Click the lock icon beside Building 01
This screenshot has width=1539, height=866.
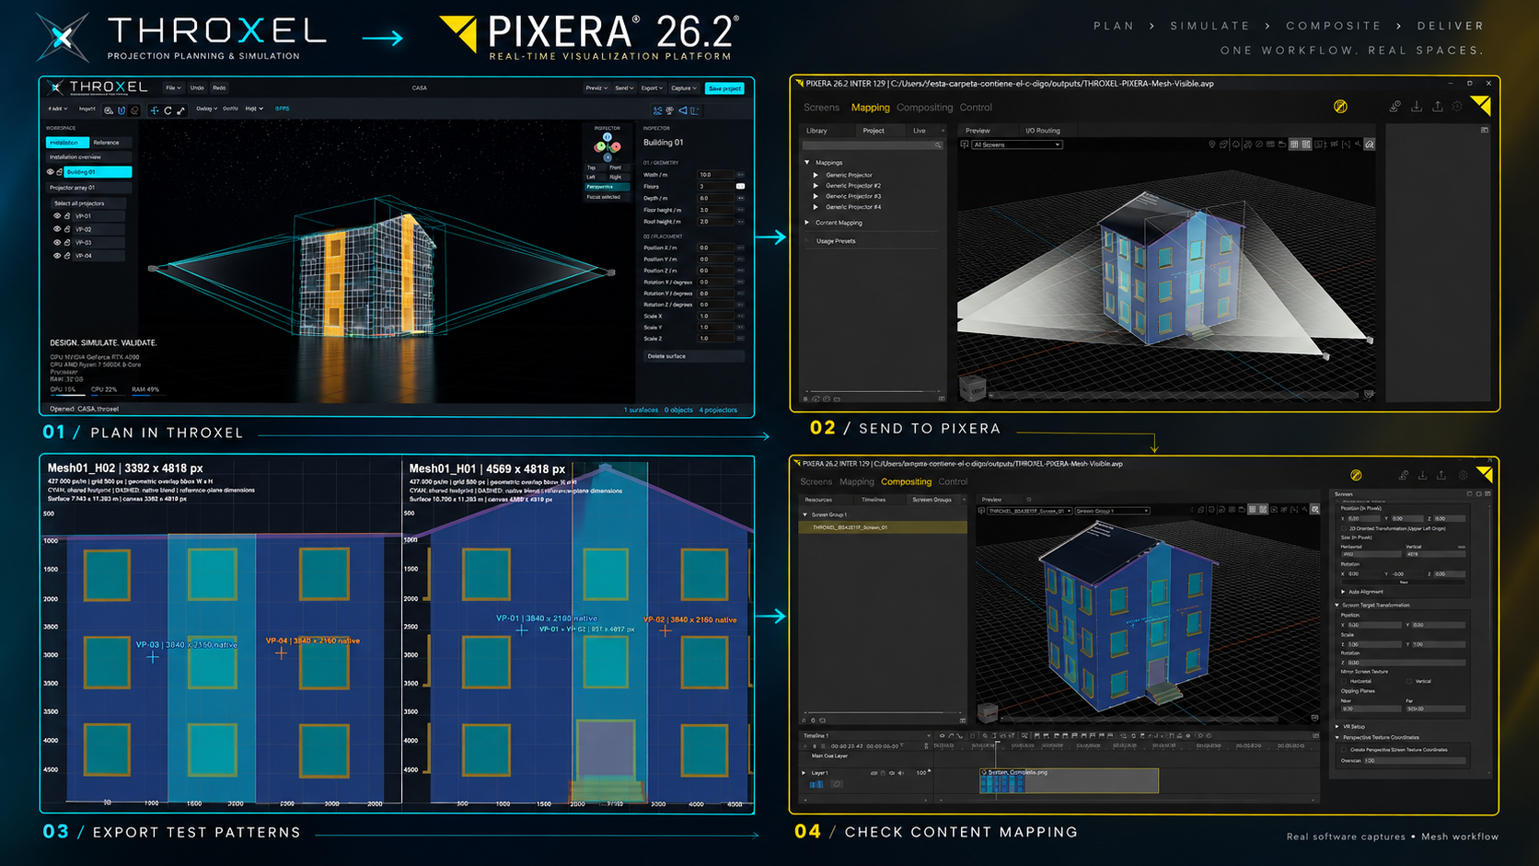[59, 172]
